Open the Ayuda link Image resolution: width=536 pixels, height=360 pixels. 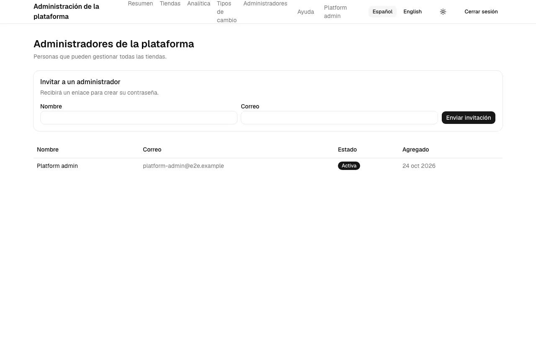click(x=306, y=12)
